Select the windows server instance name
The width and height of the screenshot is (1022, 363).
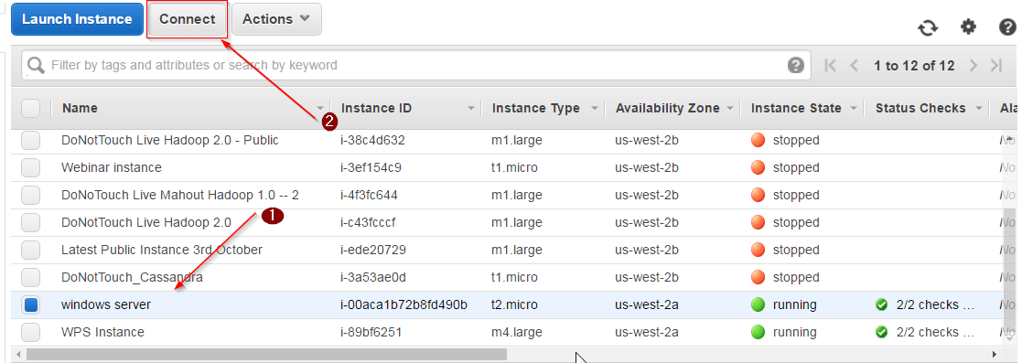[105, 304]
